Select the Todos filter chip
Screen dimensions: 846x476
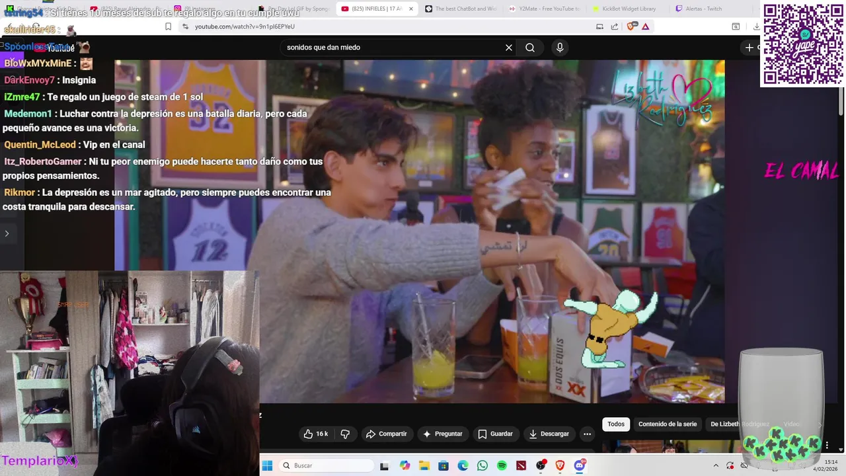coord(616,424)
